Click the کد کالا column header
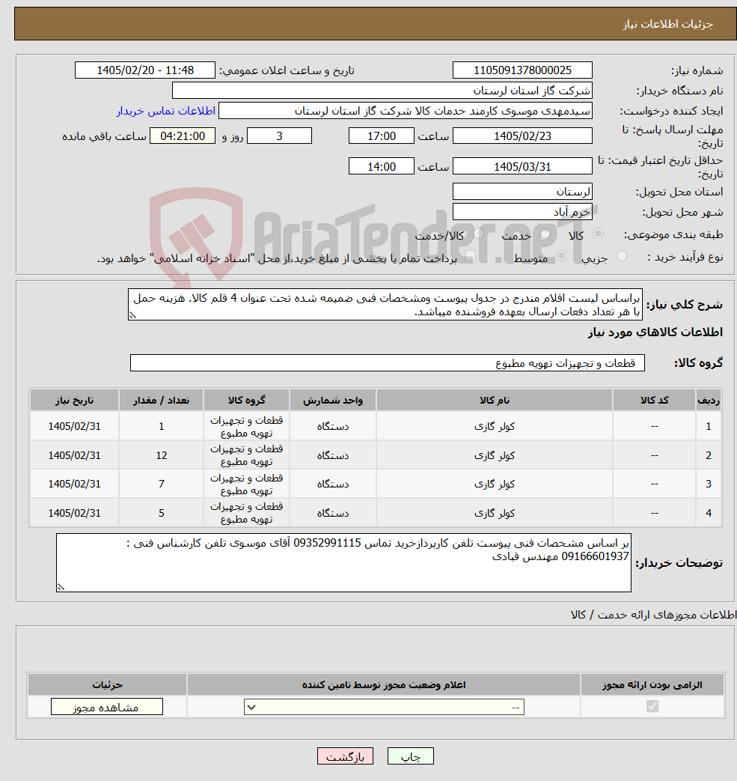The height and width of the screenshot is (781, 737). coord(654,400)
